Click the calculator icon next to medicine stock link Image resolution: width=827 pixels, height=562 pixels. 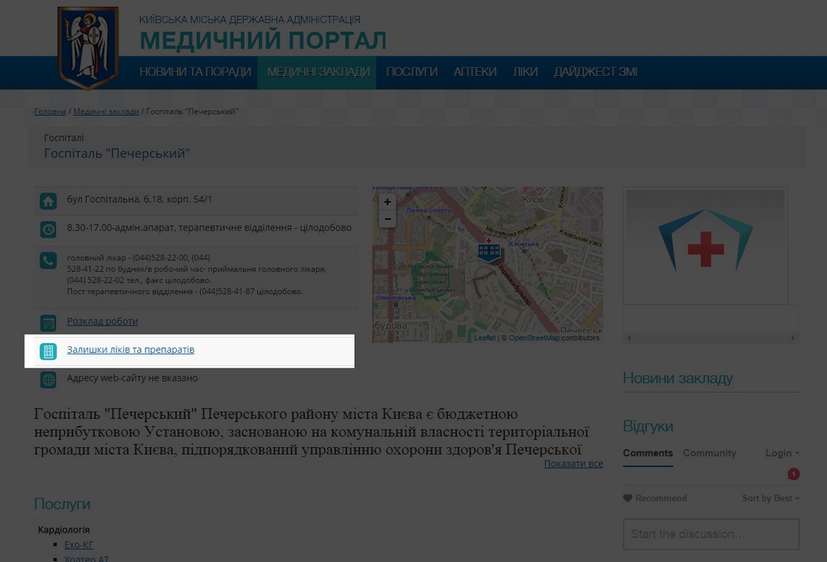(48, 350)
